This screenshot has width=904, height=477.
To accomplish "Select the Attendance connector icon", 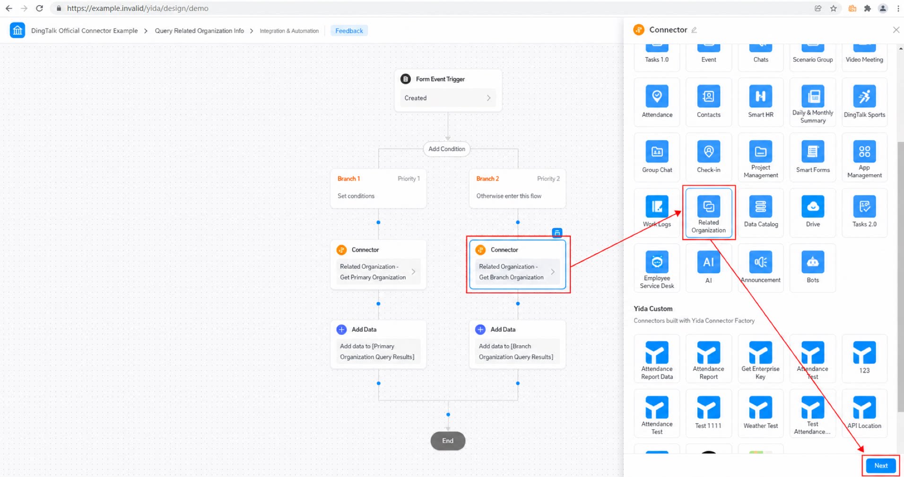I will click(x=657, y=96).
